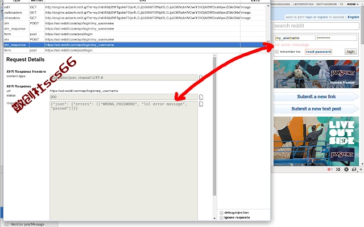Open the DevTools error count indicator
Screen dimensions: 364x227
pos(330,169)
